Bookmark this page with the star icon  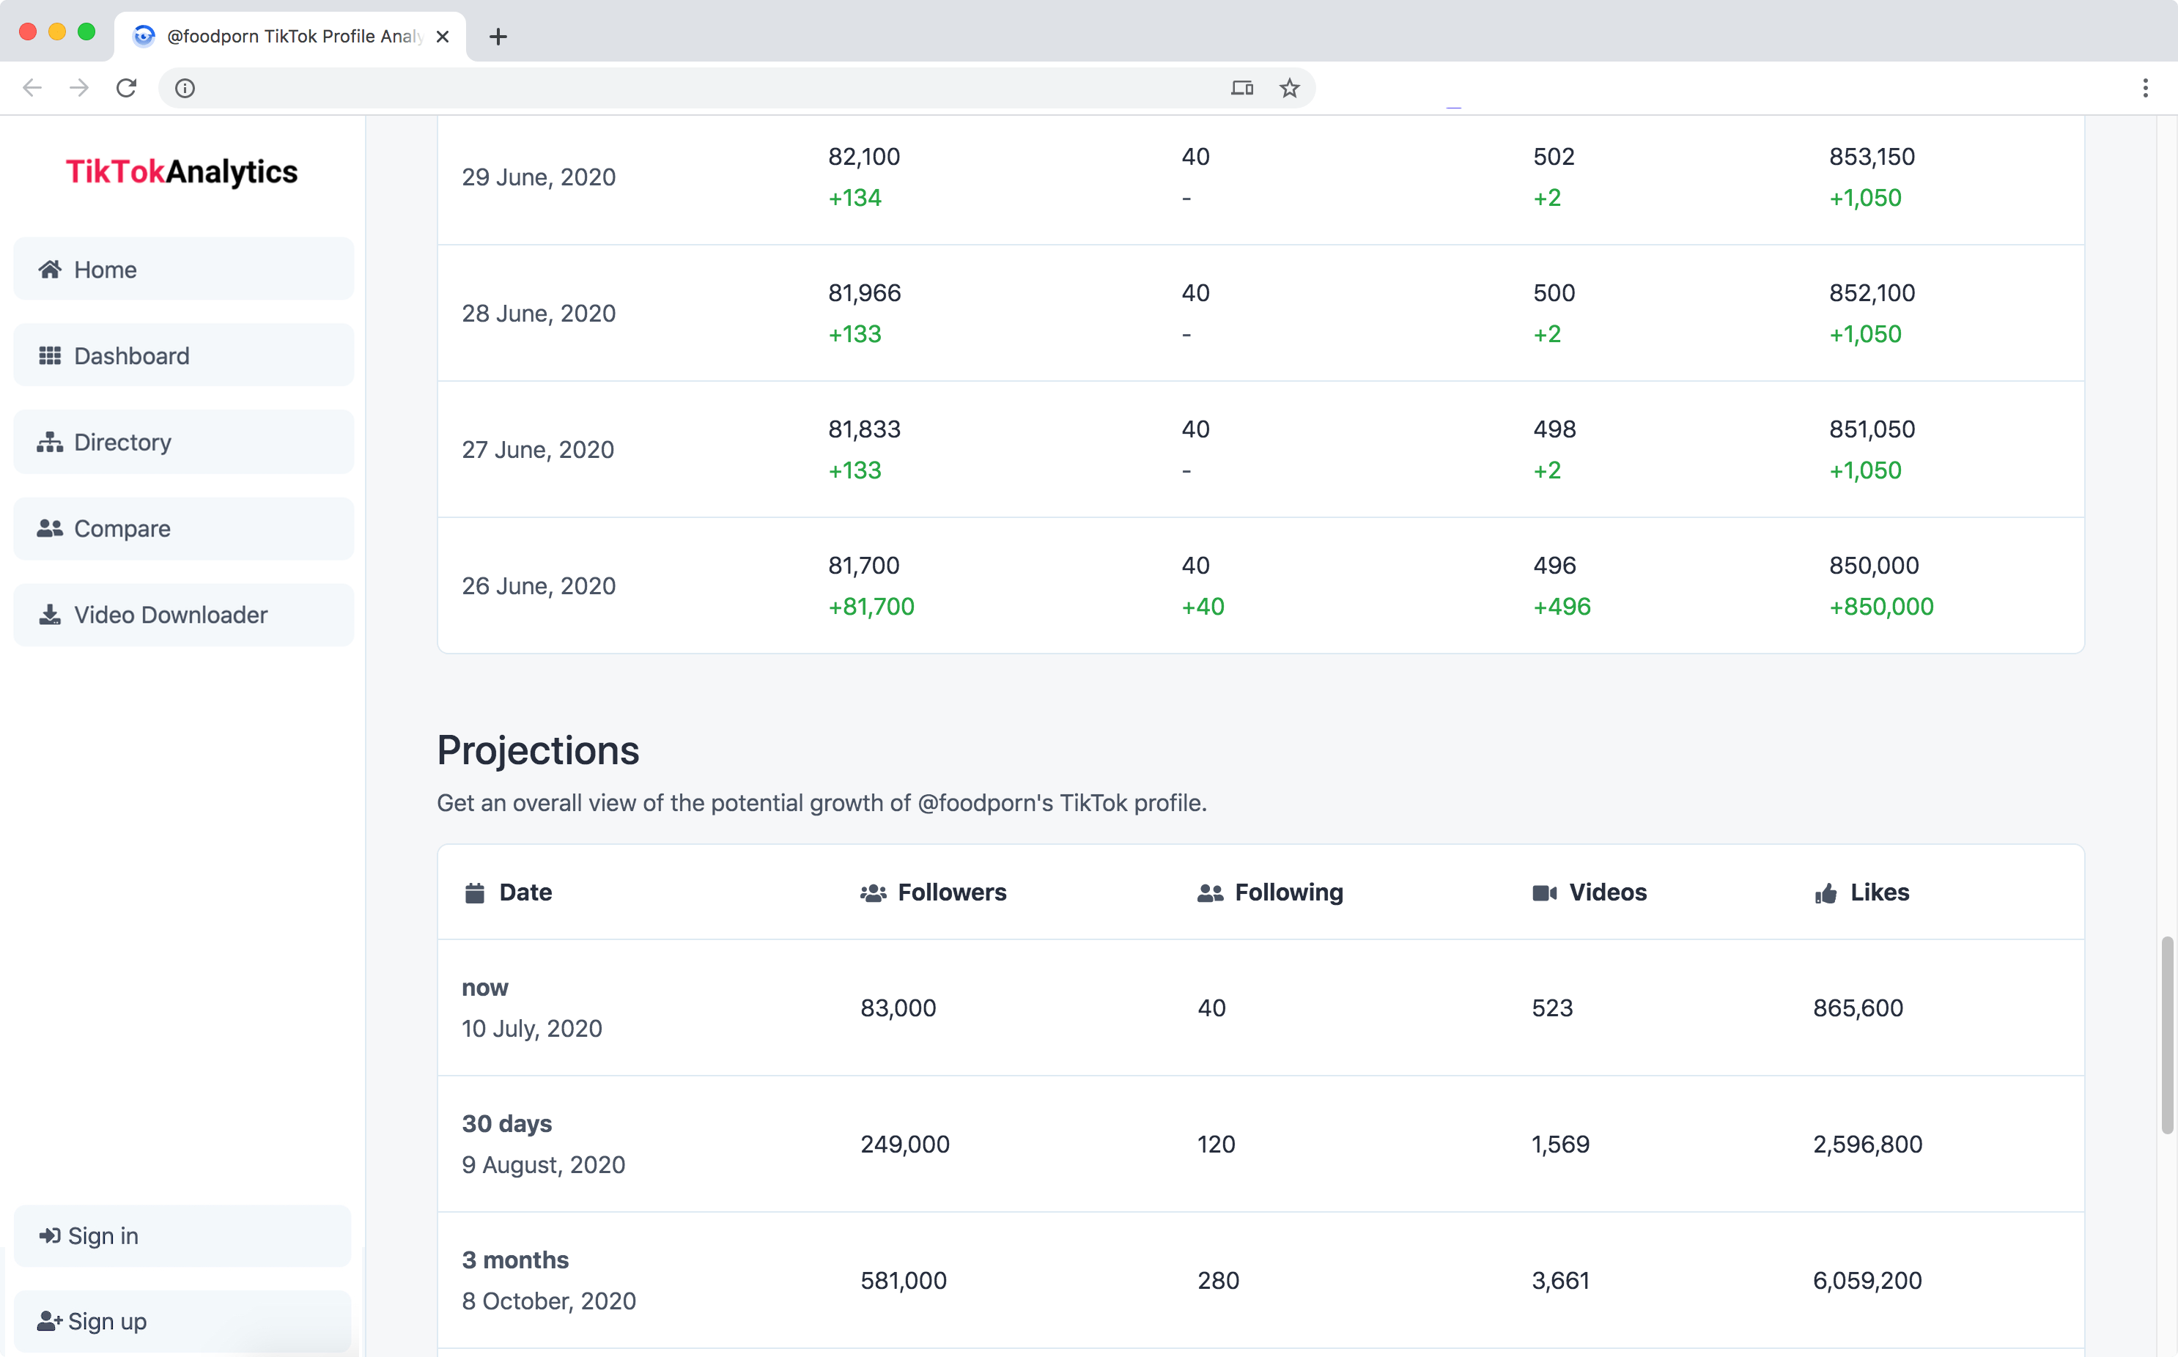pos(1288,88)
